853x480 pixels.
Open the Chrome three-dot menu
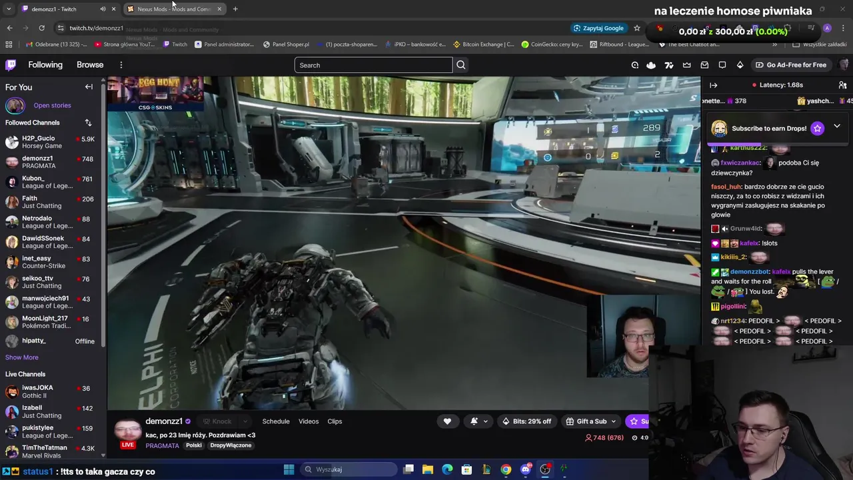pyautogui.click(x=844, y=28)
